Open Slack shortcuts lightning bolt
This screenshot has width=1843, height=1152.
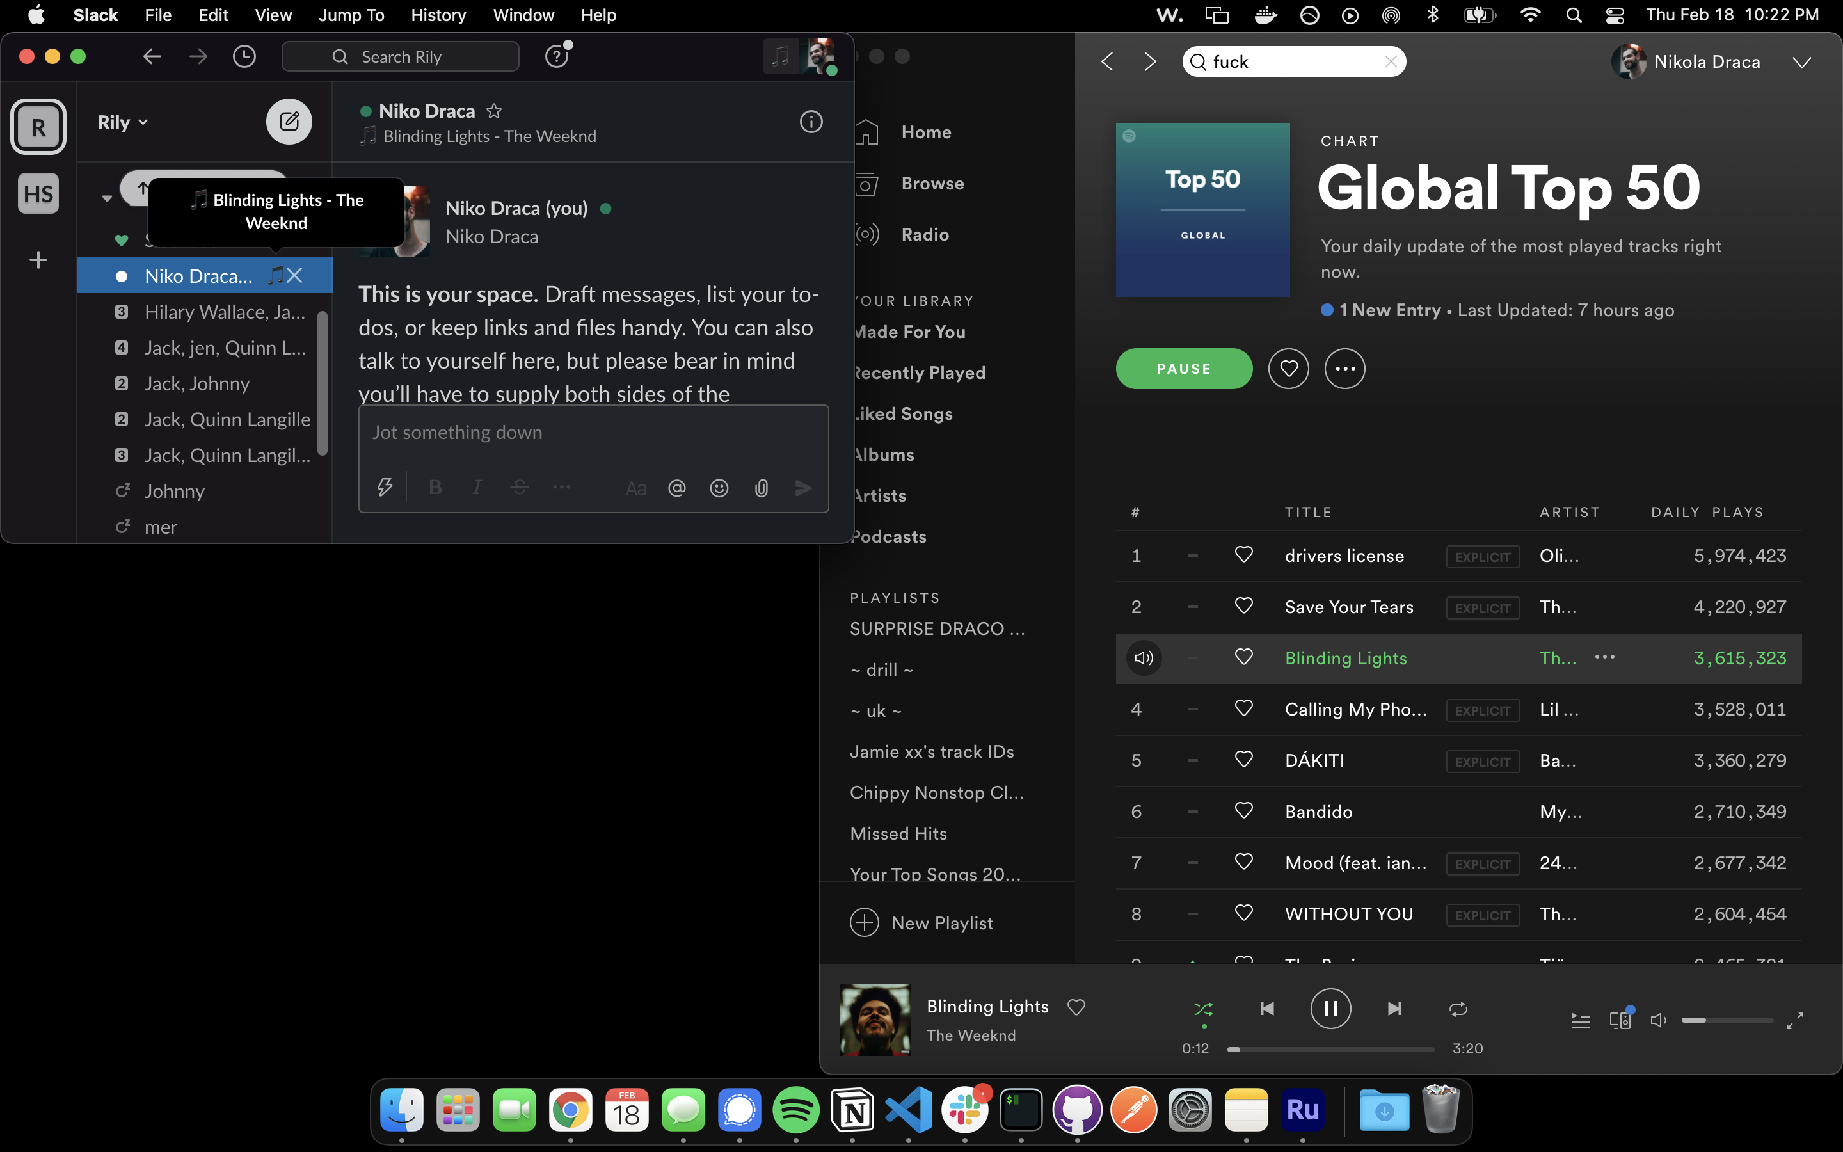[385, 488]
